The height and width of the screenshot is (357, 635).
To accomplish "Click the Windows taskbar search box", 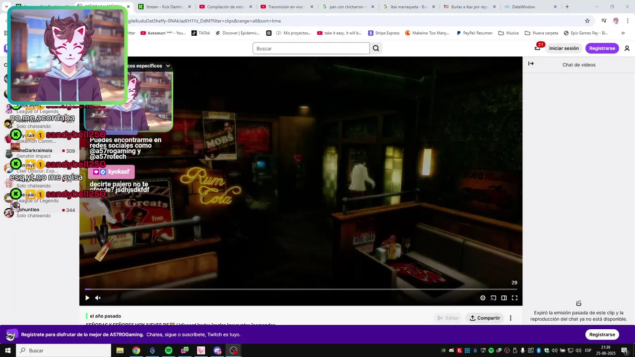I will click(x=63, y=351).
